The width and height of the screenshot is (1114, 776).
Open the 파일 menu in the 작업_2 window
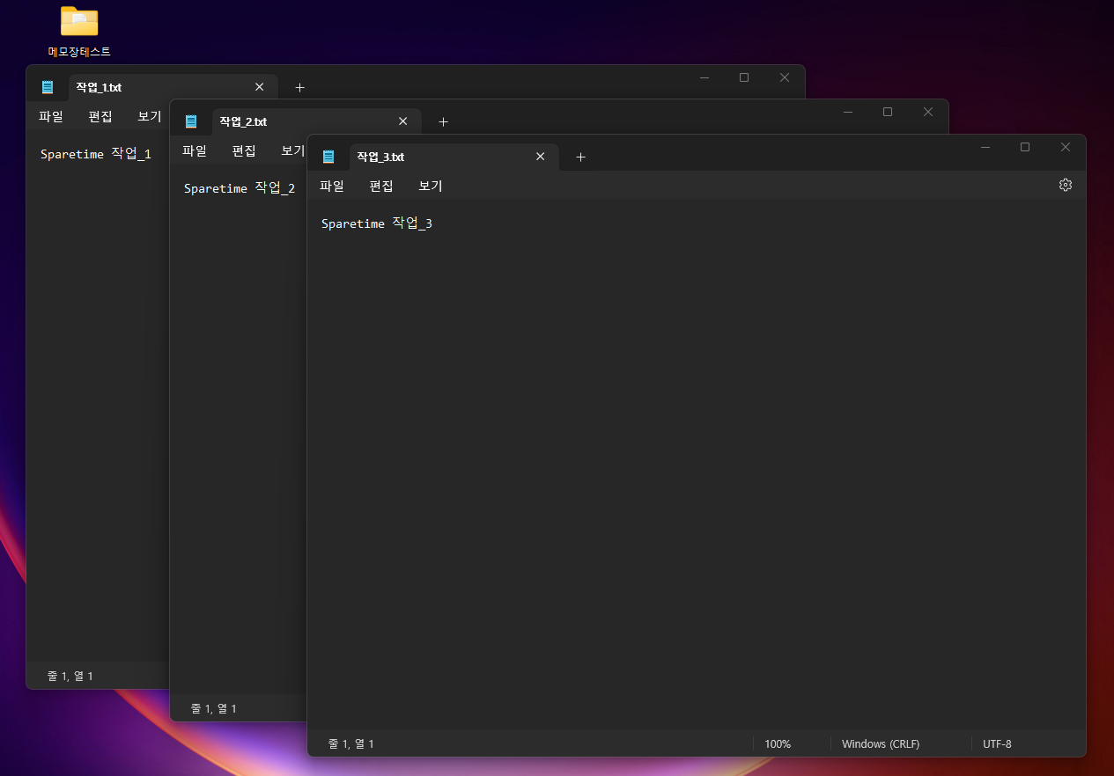tap(195, 150)
